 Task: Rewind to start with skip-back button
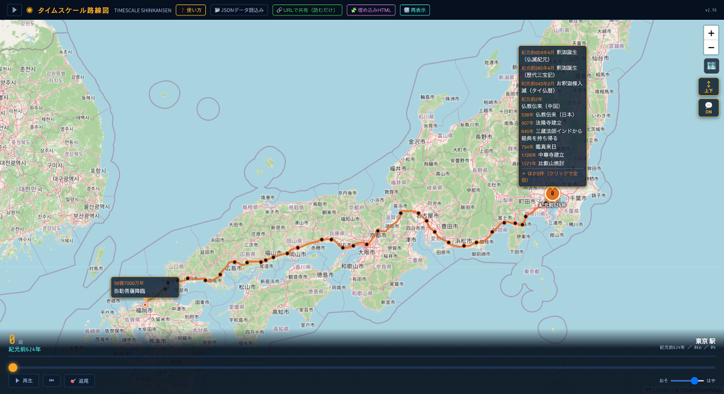coord(51,380)
